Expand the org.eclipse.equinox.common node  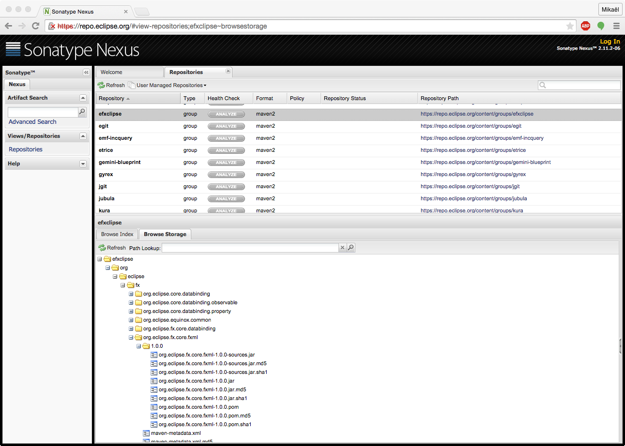[x=131, y=320]
